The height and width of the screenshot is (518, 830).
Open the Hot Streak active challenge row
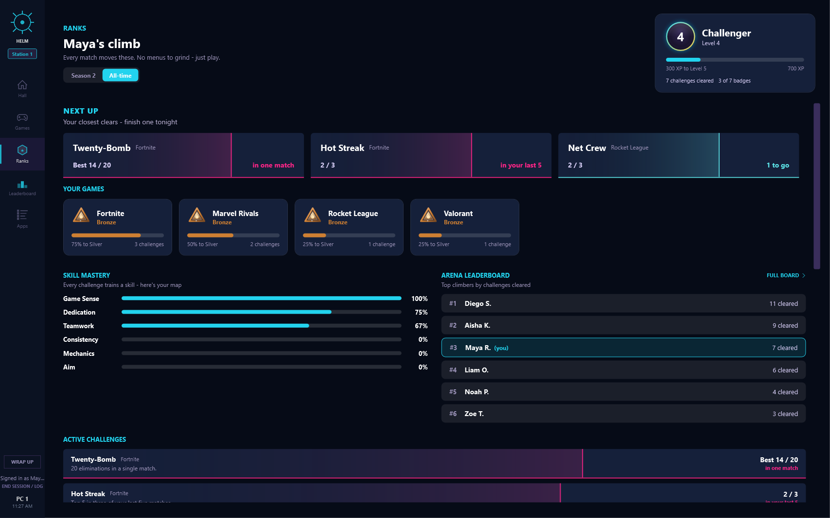(x=434, y=493)
